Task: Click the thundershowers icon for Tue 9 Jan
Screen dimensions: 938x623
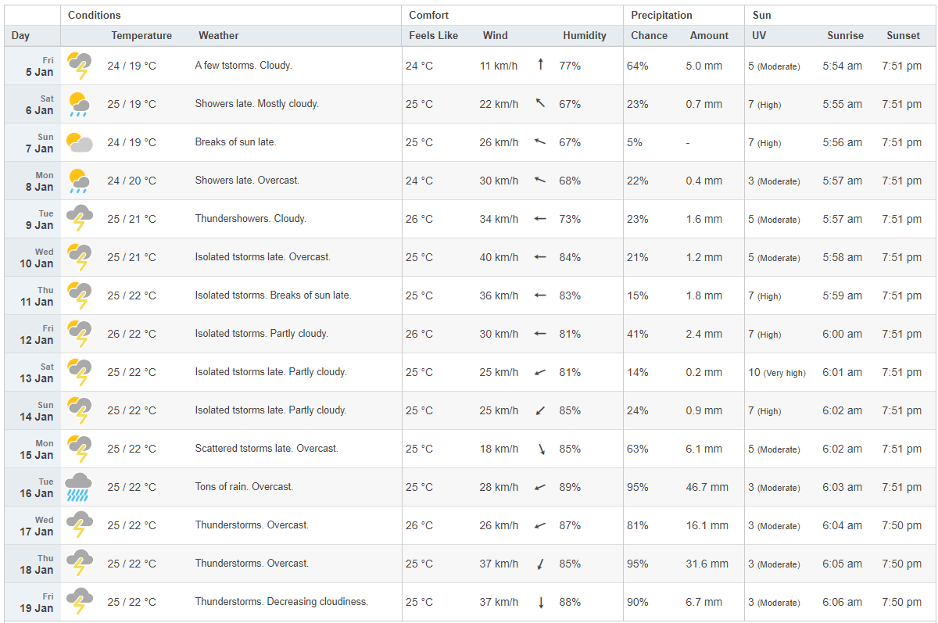Action: click(79, 219)
